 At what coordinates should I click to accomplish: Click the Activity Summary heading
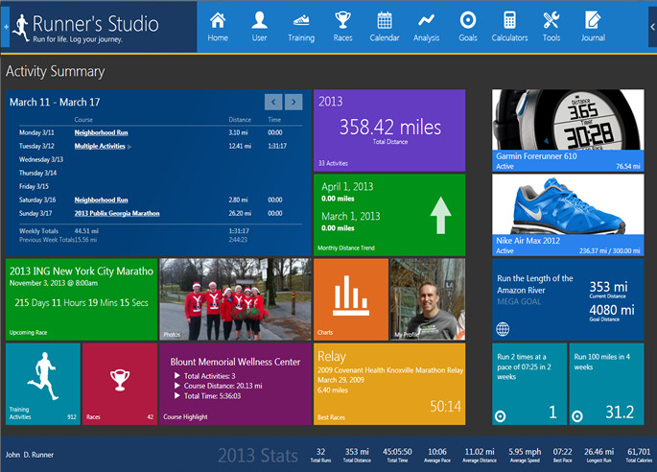[x=55, y=71]
